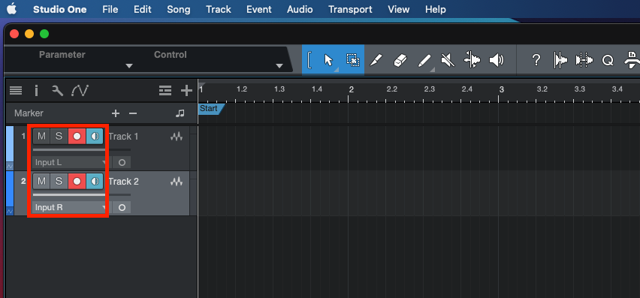
Task: Open the Quantize Q panel
Action: pos(608,61)
